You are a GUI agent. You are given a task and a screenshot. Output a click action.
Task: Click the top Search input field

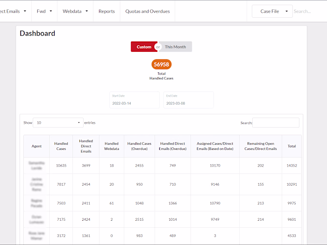pyautogui.click(x=308, y=11)
